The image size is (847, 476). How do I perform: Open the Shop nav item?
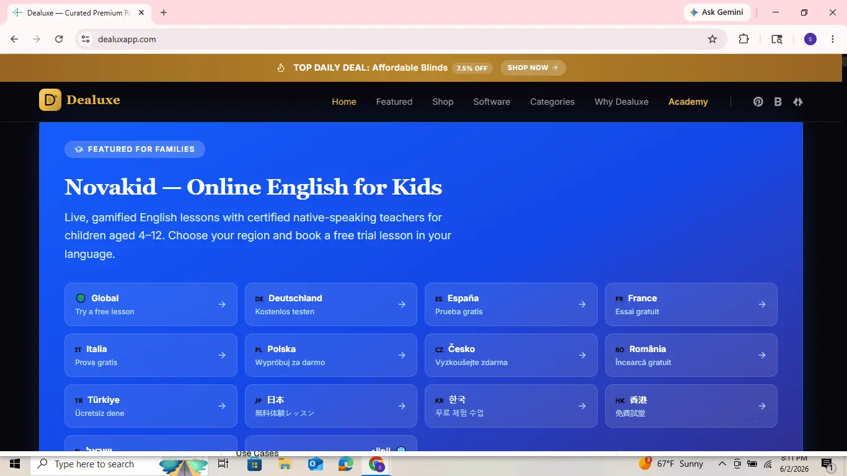(443, 102)
